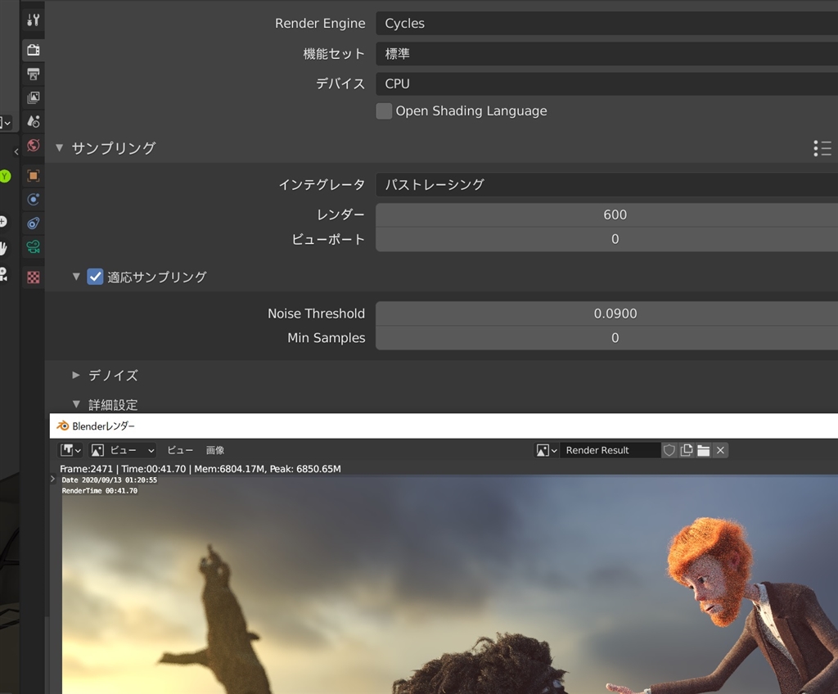Open the World properties tab
The width and height of the screenshot is (838, 694).
[33, 146]
